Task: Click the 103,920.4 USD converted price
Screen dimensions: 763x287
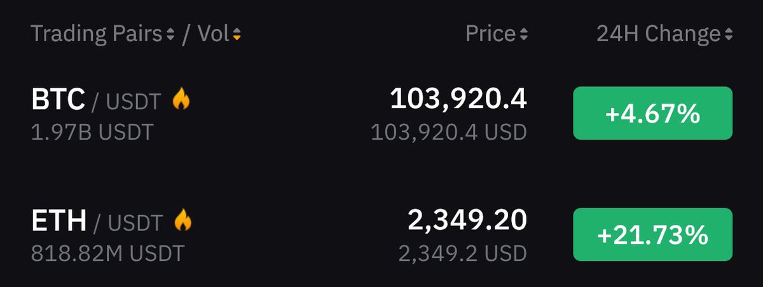Action: (449, 132)
